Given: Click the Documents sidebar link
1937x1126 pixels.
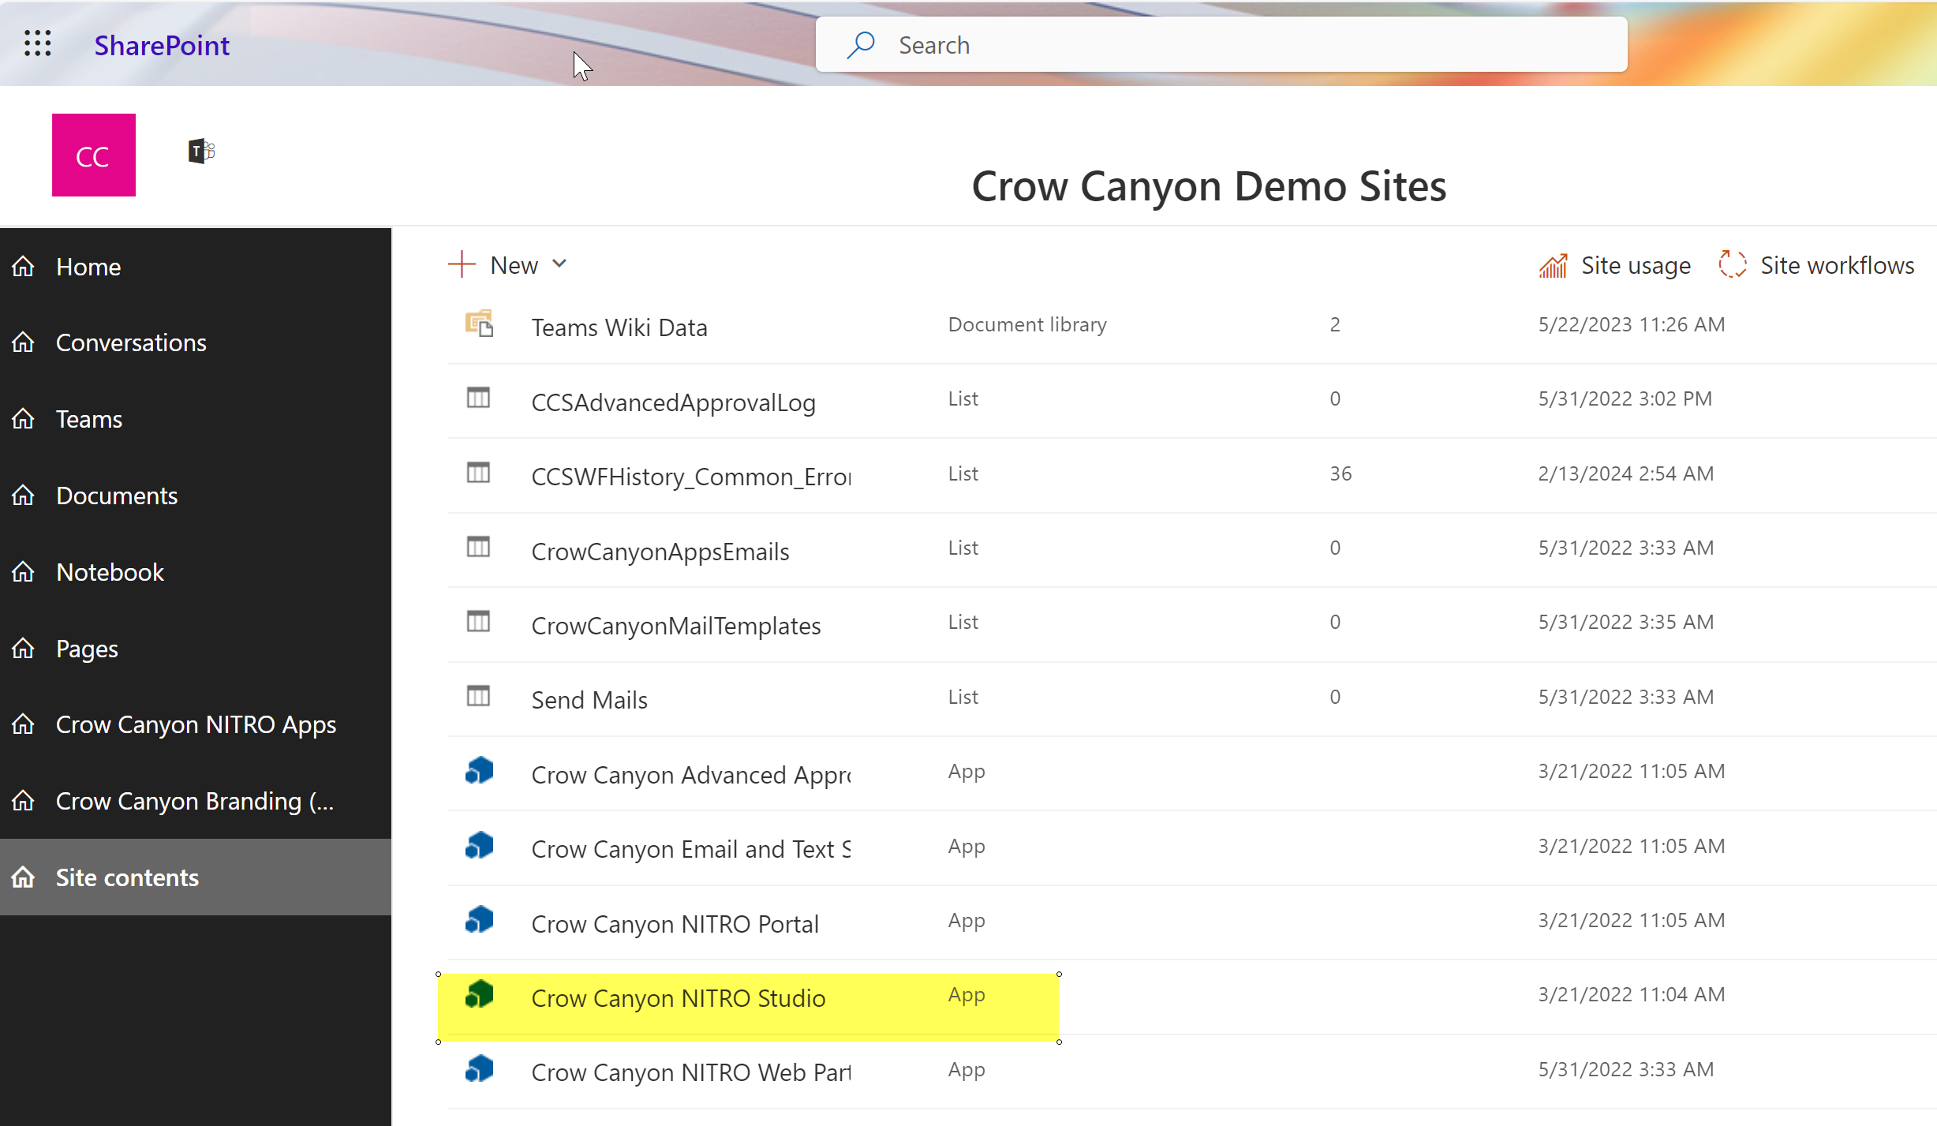Looking at the screenshot, I should tap(115, 495).
